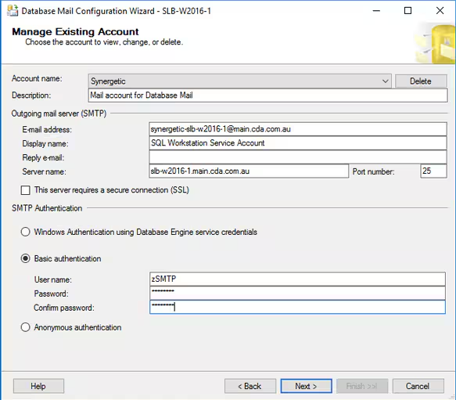Viewport: 456px width, 400px height.
Task: Delete the Synergetic account
Action: 421,81
